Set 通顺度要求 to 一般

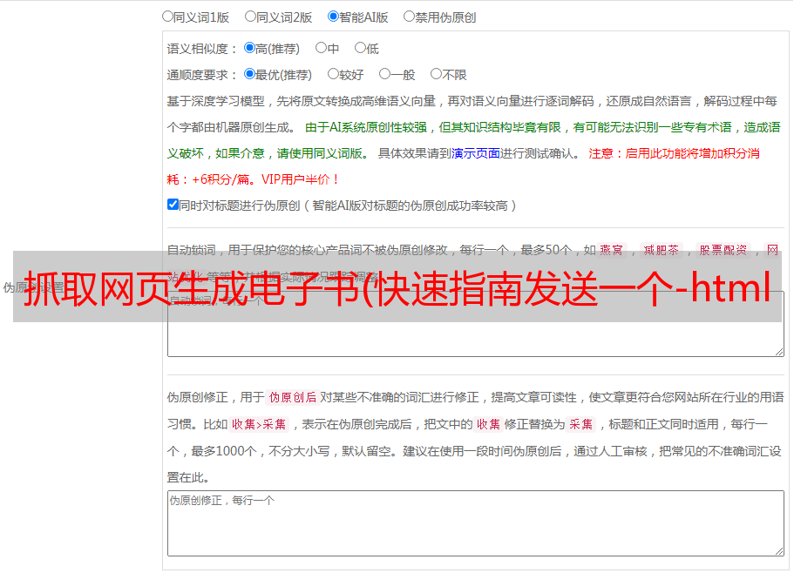pos(385,74)
